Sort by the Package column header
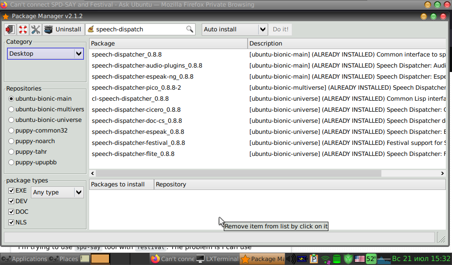The height and width of the screenshot is (265, 452). pos(168,44)
